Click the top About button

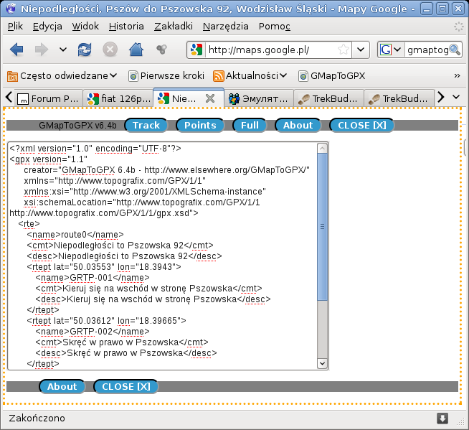[x=298, y=125]
